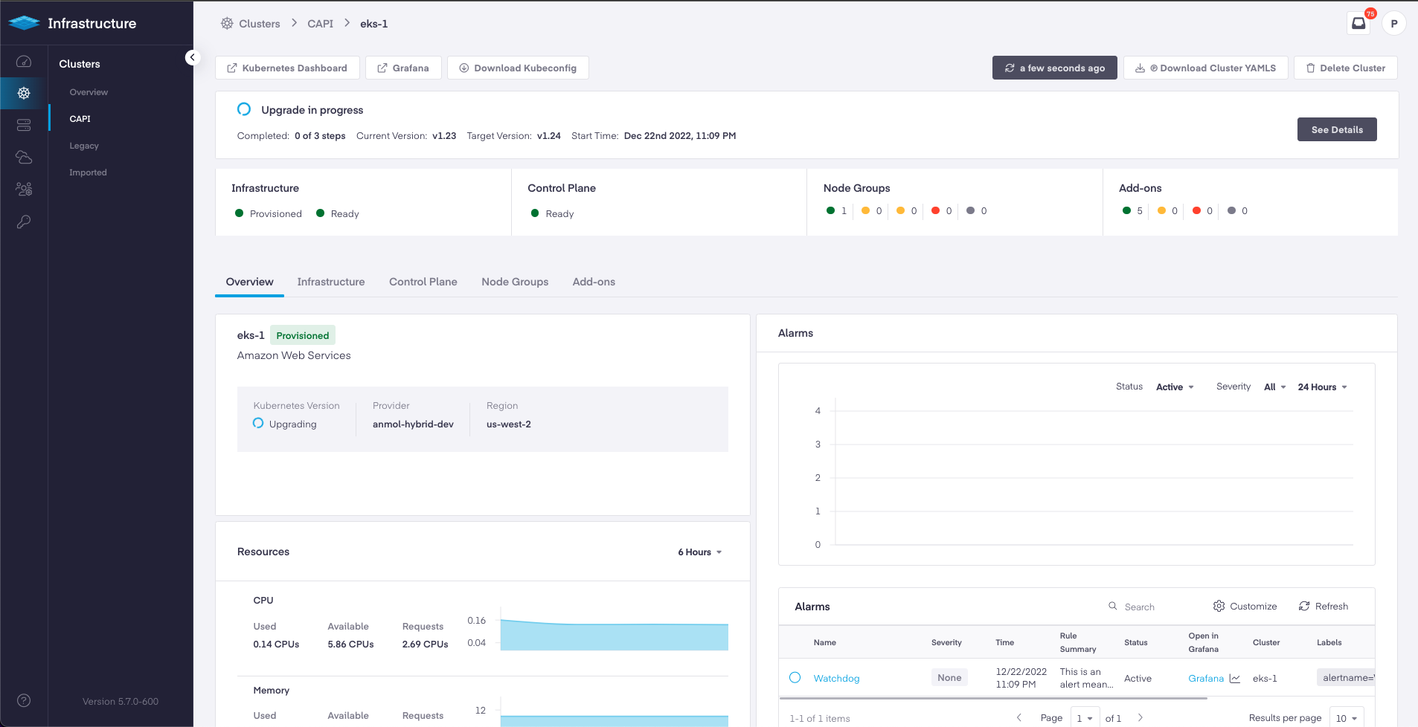This screenshot has width=1418, height=727.
Task: Open the 24 Hours time range dropdown
Action: pyautogui.click(x=1322, y=387)
